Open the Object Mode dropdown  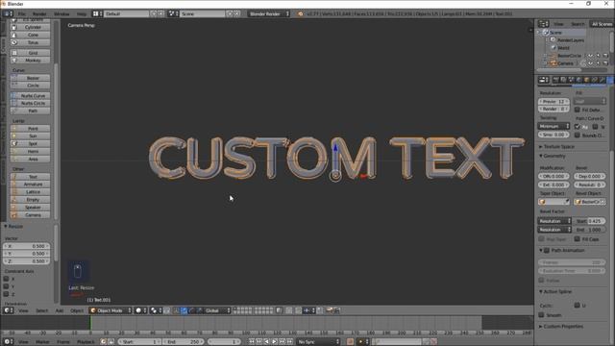[111, 310]
